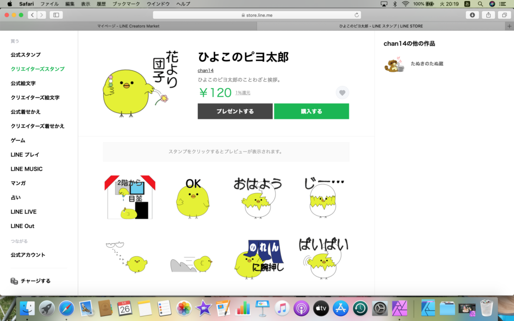Open マンガ in the sidebar
Viewport: 514px width, 321px height.
[18, 184]
